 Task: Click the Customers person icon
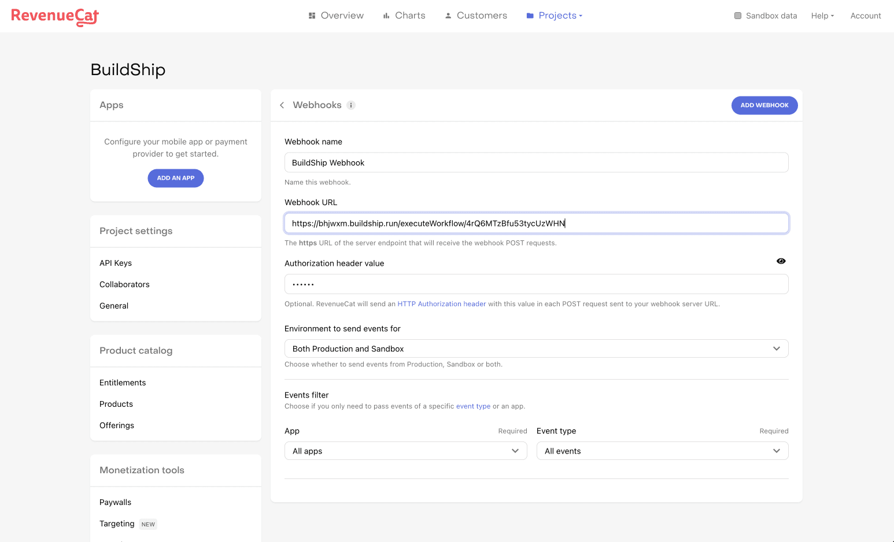point(448,15)
